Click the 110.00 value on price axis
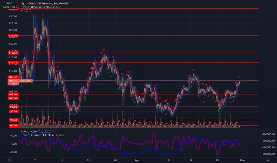277x163 pixels. click(x=13, y=71)
